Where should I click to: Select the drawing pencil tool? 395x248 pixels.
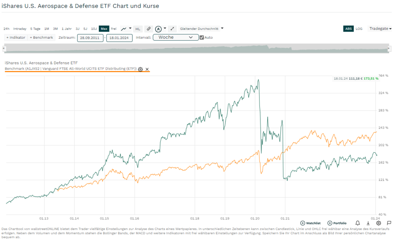click(x=149, y=29)
